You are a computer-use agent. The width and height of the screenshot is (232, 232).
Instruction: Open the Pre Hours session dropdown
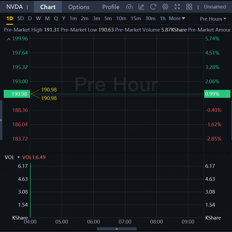point(213,19)
